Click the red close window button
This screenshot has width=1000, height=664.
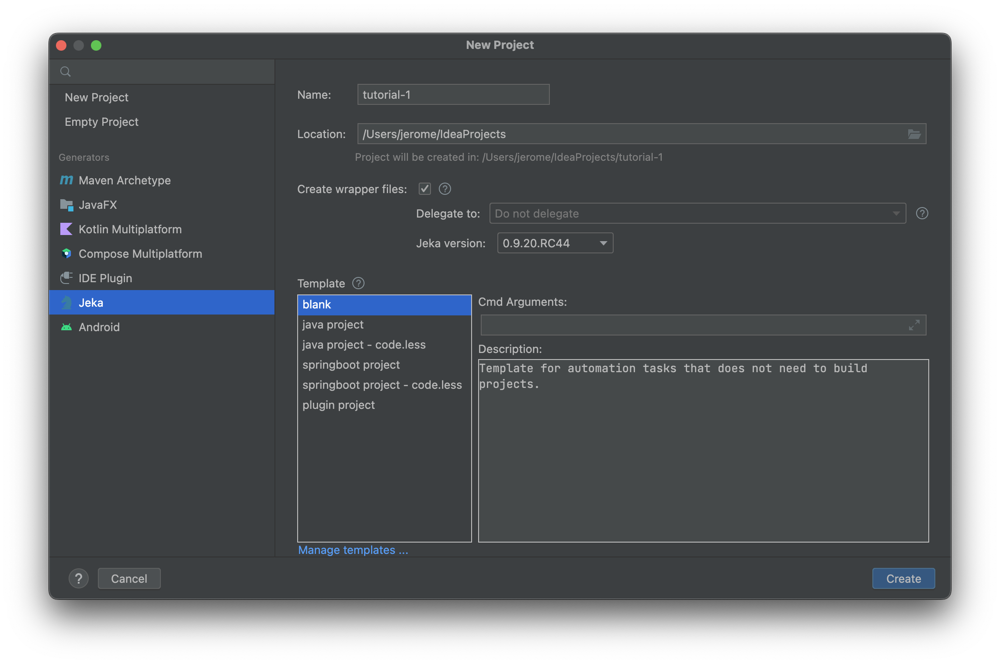[x=61, y=45]
